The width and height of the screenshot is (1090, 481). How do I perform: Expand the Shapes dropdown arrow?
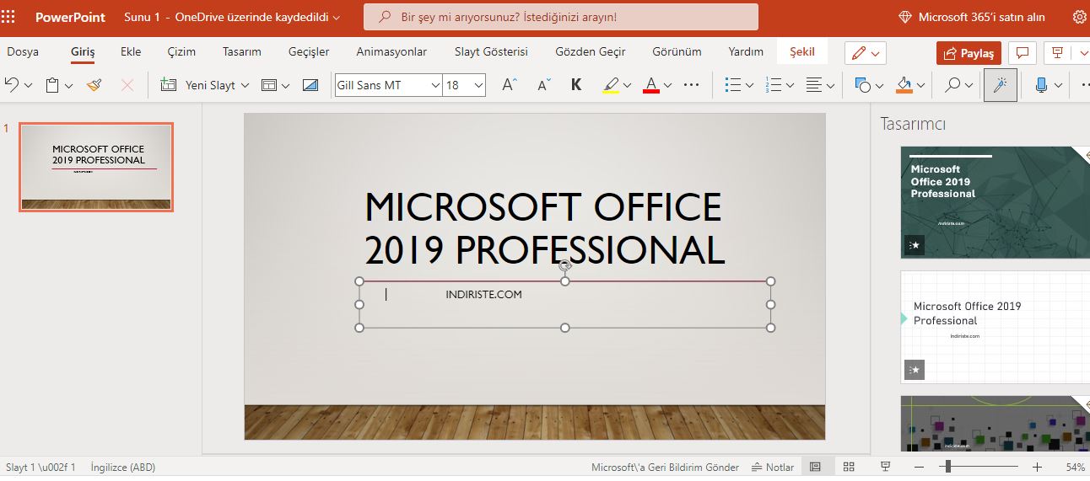879,85
